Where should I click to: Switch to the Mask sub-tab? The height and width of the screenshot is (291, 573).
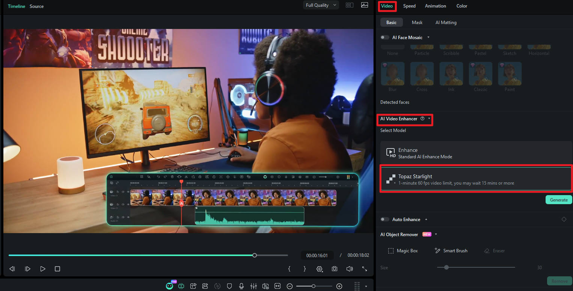417,23
